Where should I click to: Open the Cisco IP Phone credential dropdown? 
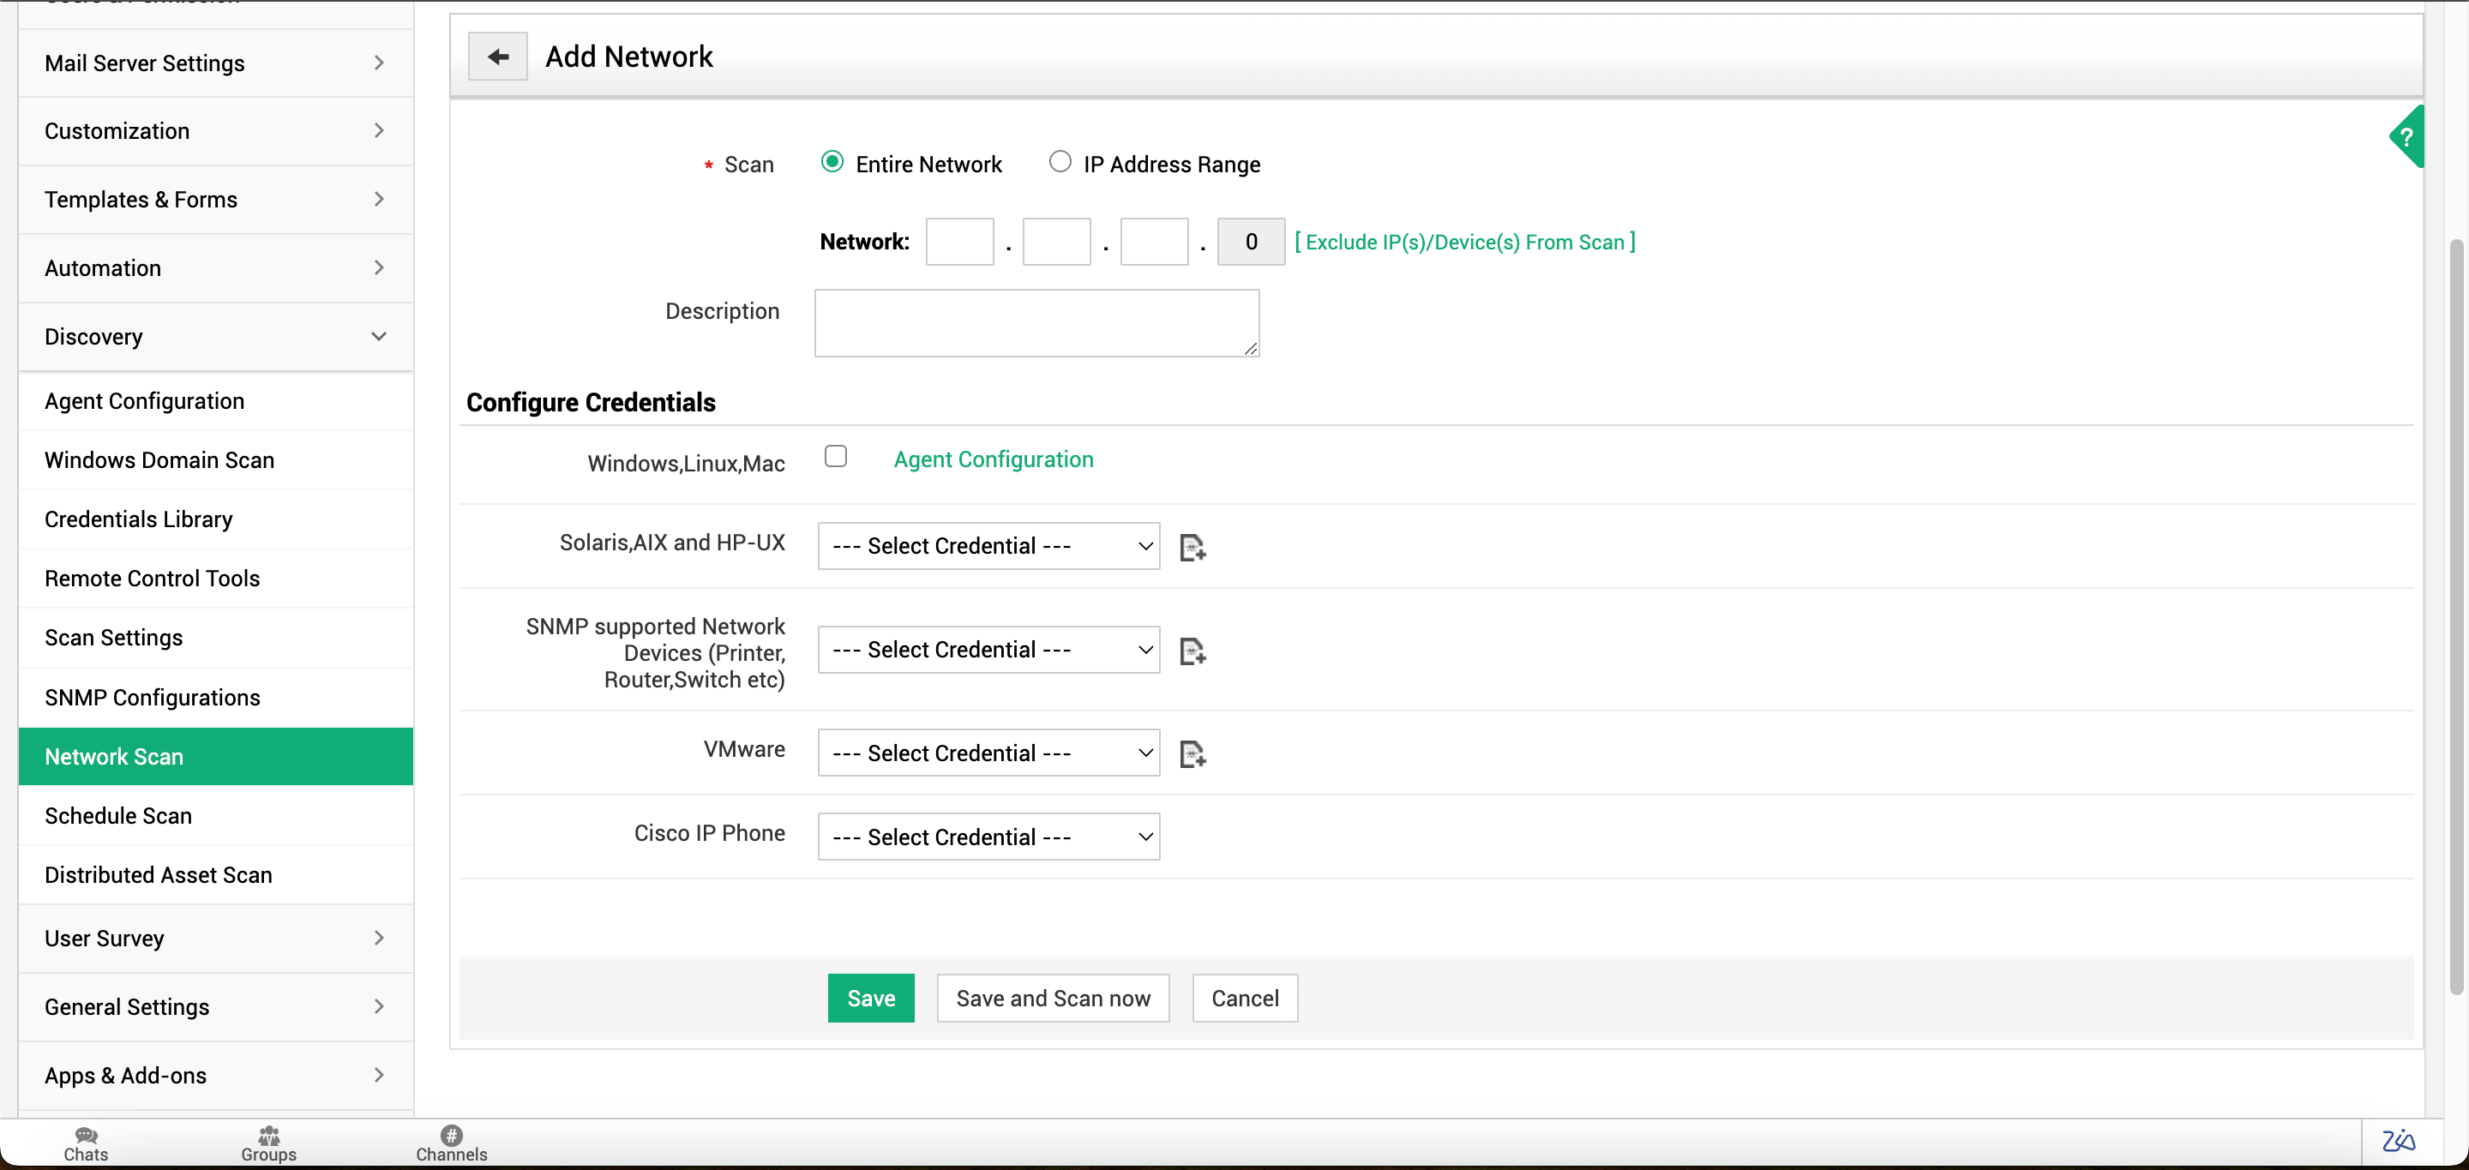(988, 837)
